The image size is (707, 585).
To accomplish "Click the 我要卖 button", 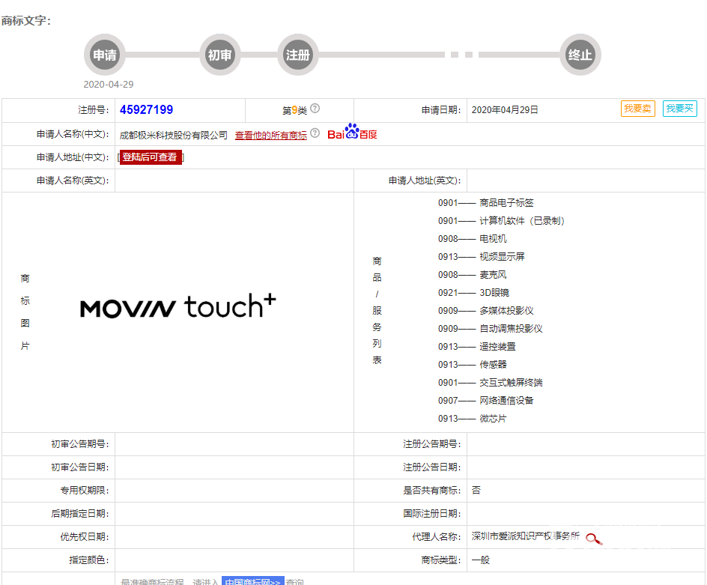I will [637, 109].
